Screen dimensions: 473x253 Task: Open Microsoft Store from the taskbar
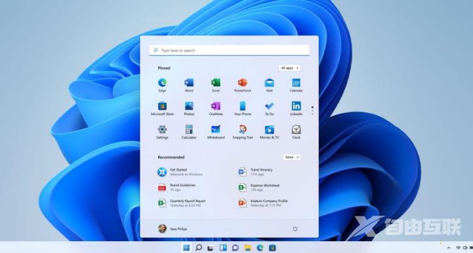click(272, 248)
